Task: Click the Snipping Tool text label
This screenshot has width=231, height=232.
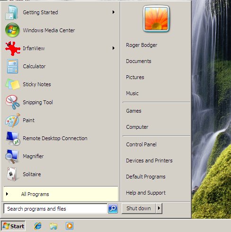Action: (38, 102)
